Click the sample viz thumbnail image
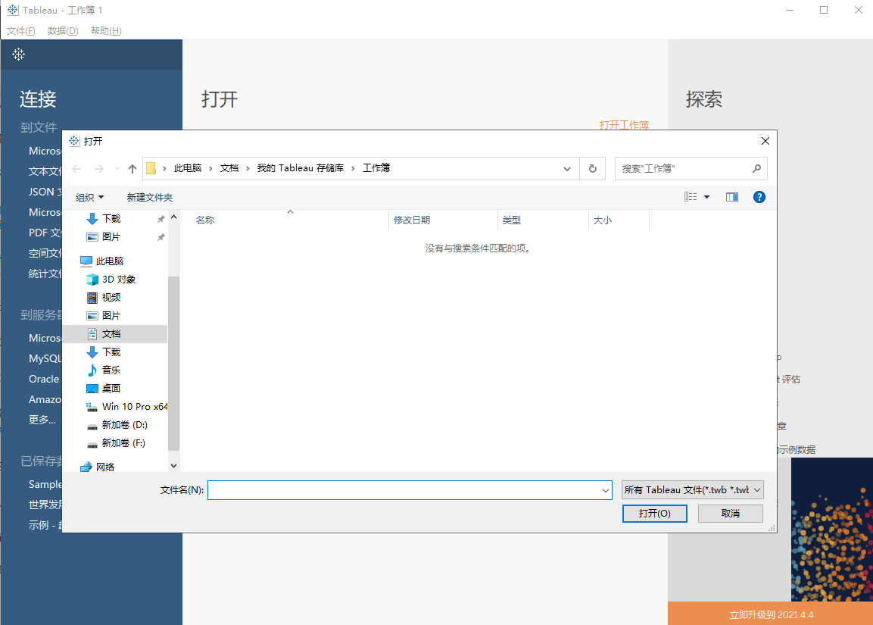This screenshot has height=625, width=873. point(832,530)
